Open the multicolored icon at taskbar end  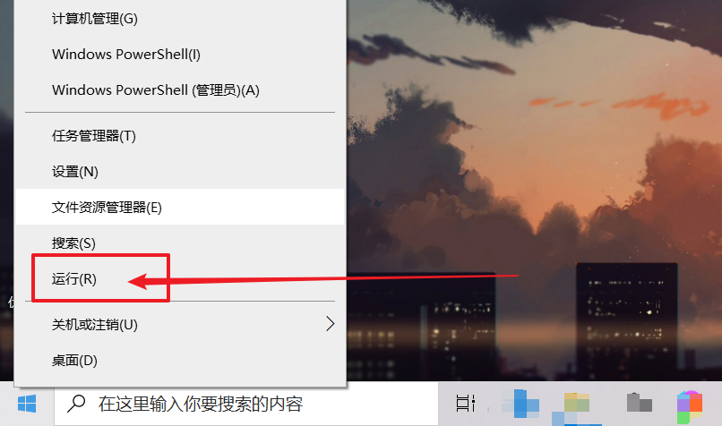coord(690,406)
